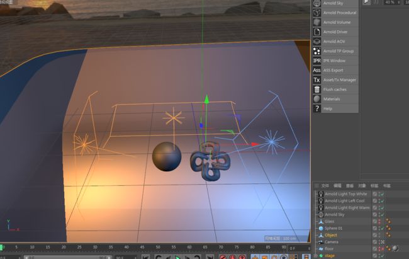409x259 pixels.
Task: Select the floor object in the list
Action: [x=329, y=249]
